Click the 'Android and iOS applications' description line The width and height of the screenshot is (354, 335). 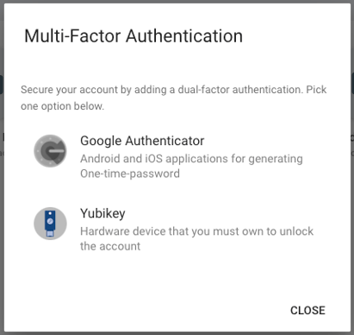point(191,159)
